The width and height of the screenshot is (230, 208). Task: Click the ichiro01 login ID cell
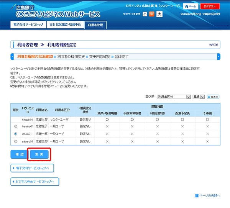[x=27, y=134]
